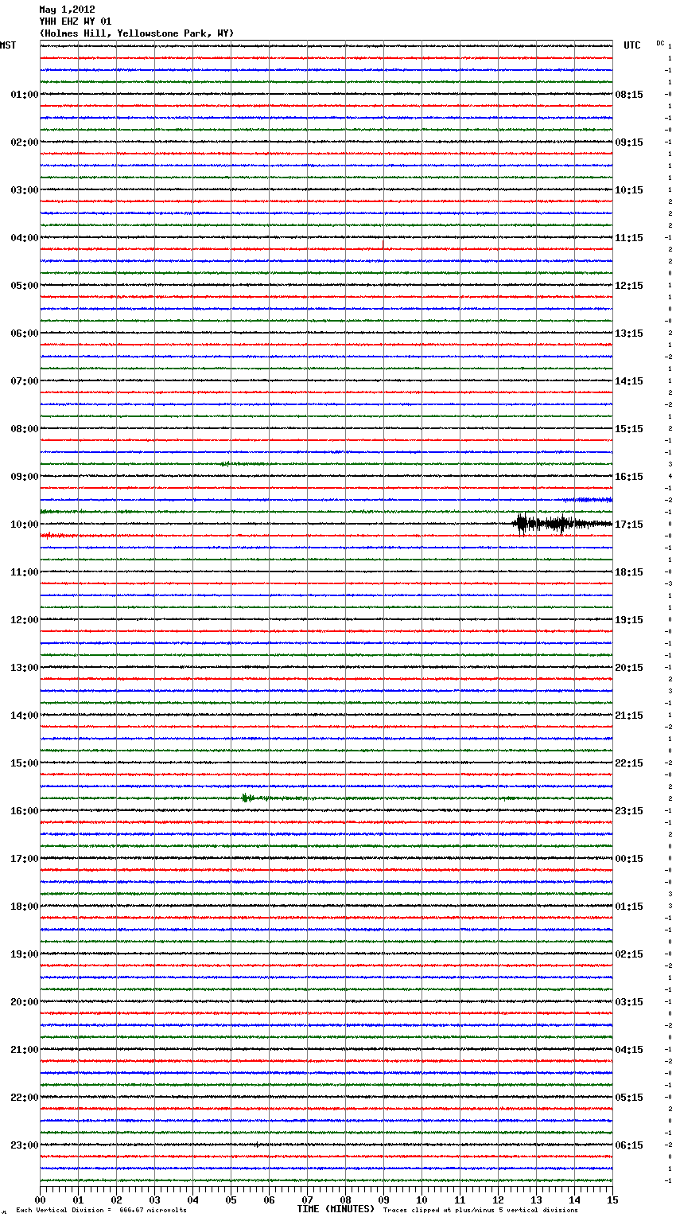This screenshot has height=1221, width=676.
Task: Click the 10:15 UTC time label
Action: coord(629,190)
